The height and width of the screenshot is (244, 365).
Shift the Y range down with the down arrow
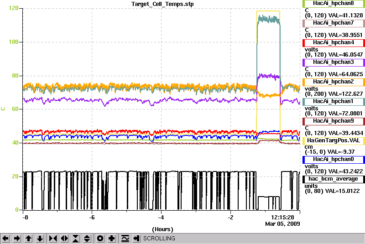click(x=40, y=239)
